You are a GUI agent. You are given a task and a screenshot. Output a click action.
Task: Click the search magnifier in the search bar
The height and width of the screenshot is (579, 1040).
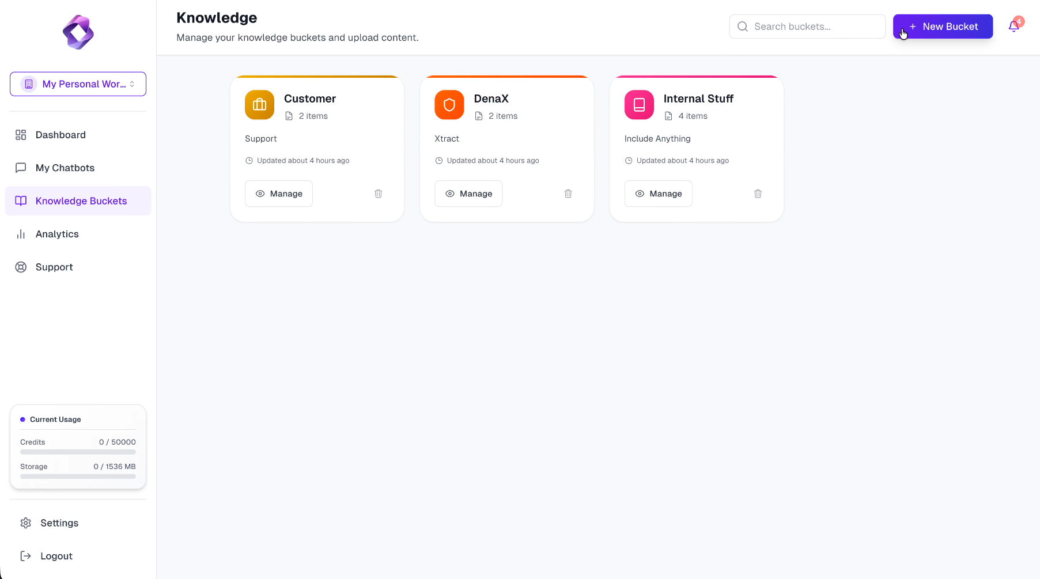click(x=742, y=27)
